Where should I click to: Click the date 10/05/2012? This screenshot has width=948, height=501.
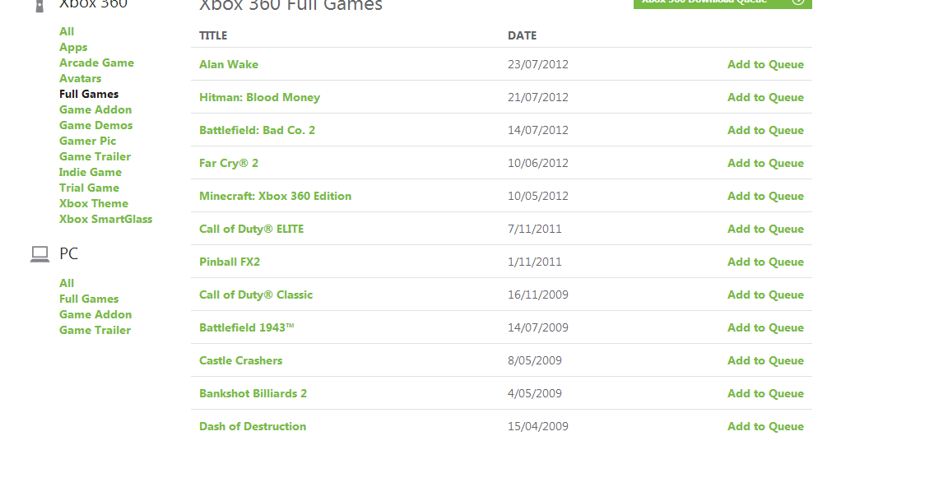point(538,197)
